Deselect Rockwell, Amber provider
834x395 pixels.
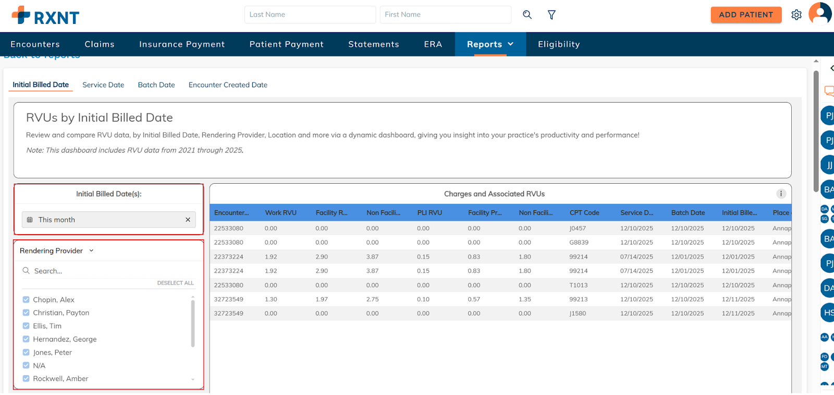point(26,379)
